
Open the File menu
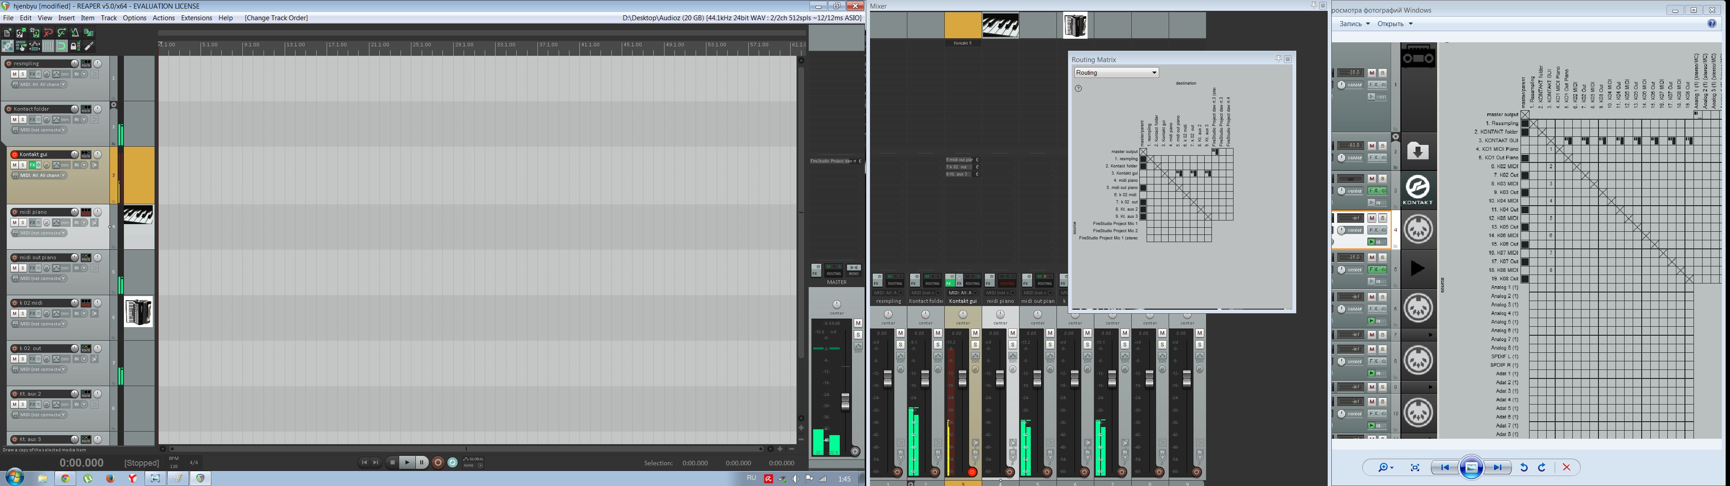coord(8,18)
